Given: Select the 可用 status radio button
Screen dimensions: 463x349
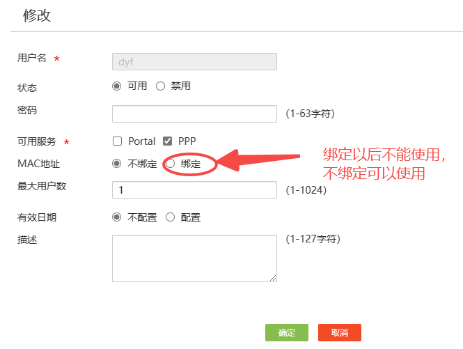Looking at the screenshot, I should [117, 86].
